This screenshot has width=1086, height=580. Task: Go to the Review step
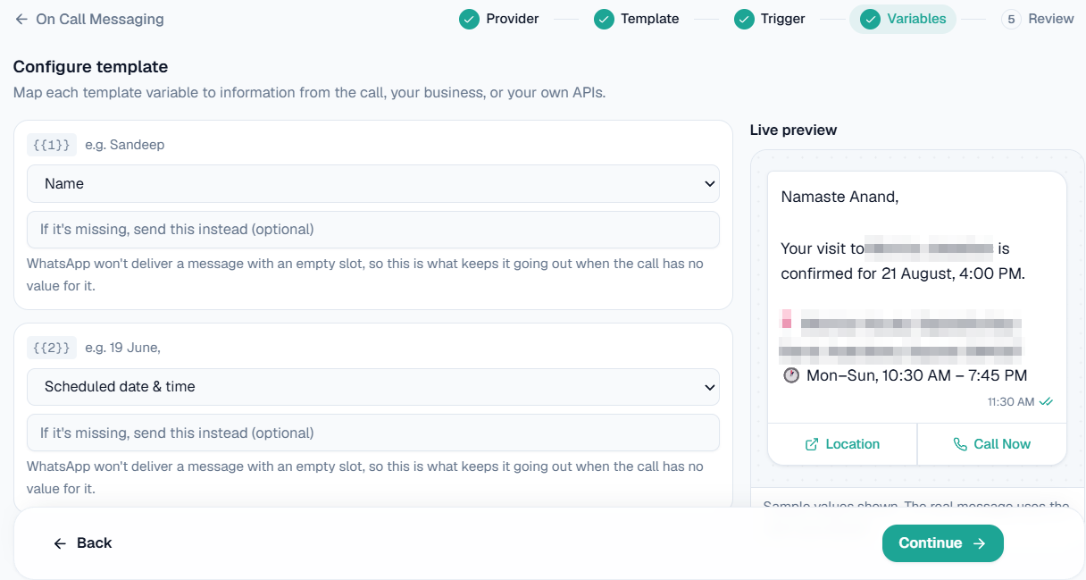(1038, 19)
